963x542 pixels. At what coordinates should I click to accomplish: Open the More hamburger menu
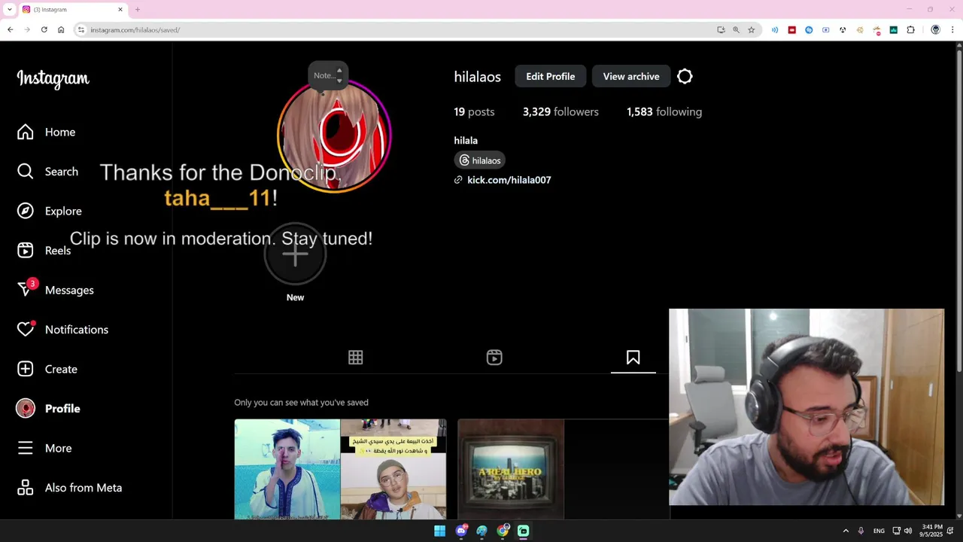click(x=44, y=448)
